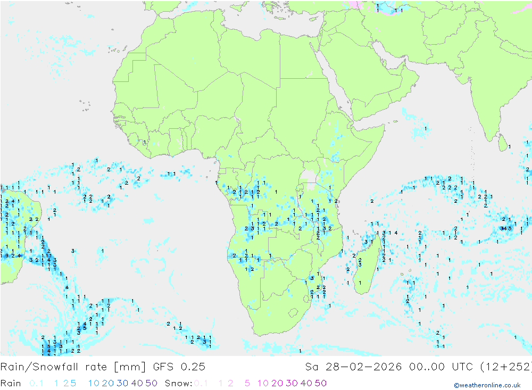This screenshot has width=532, height=390.
Task: Select the Snow legend 10 color value
Action: pyautogui.click(x=263, y=383)
